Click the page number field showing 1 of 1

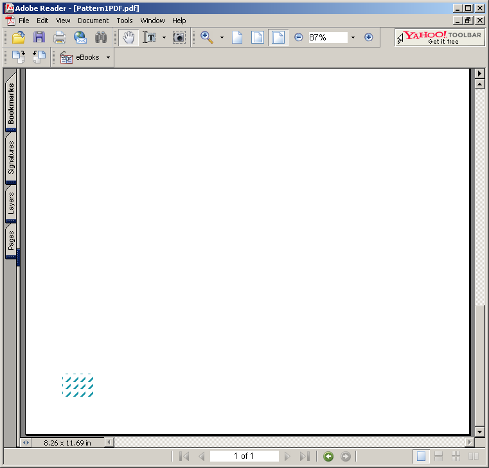coord(244,456)
